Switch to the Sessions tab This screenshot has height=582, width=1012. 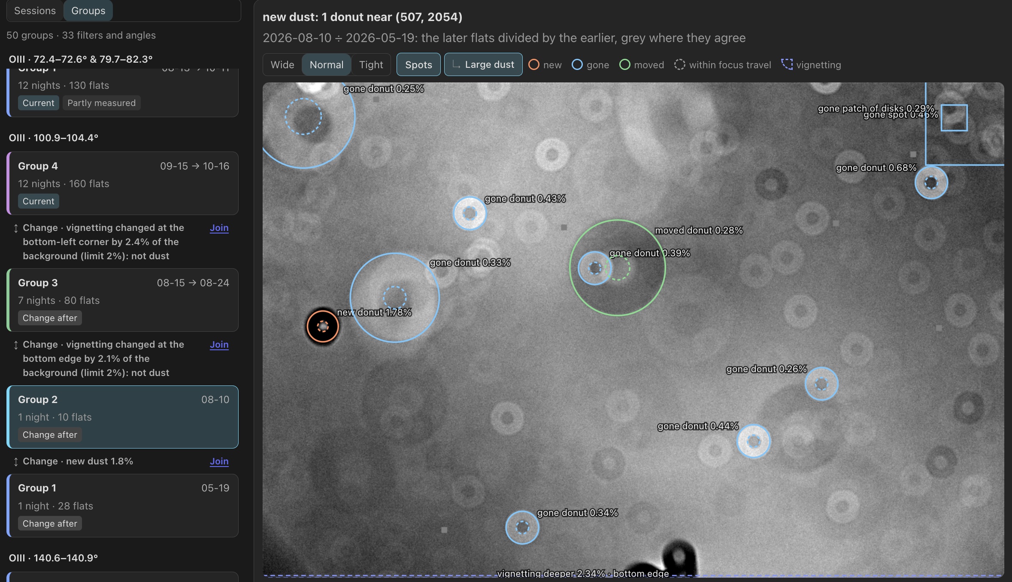coord(35,11)
